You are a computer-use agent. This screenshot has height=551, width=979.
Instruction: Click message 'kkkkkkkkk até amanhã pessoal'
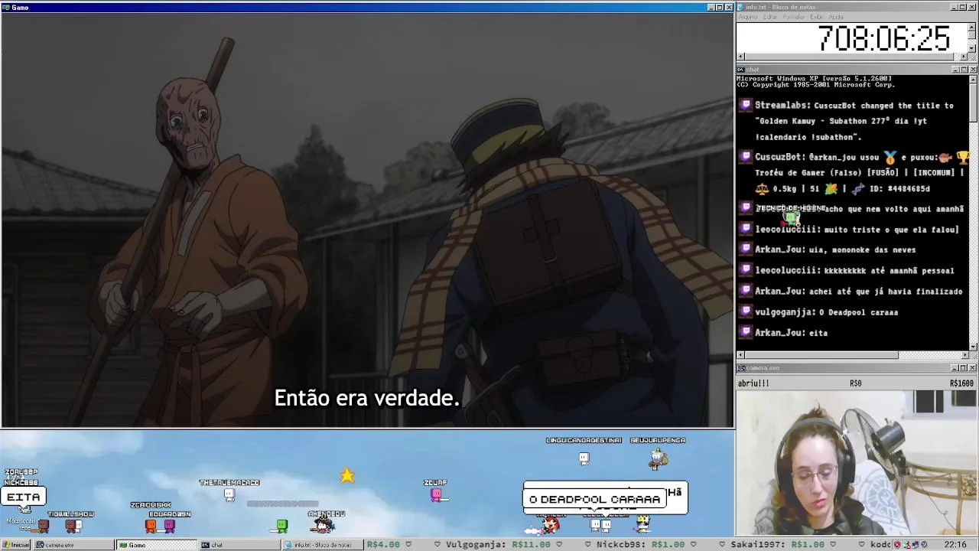click(x=890, y=270)
